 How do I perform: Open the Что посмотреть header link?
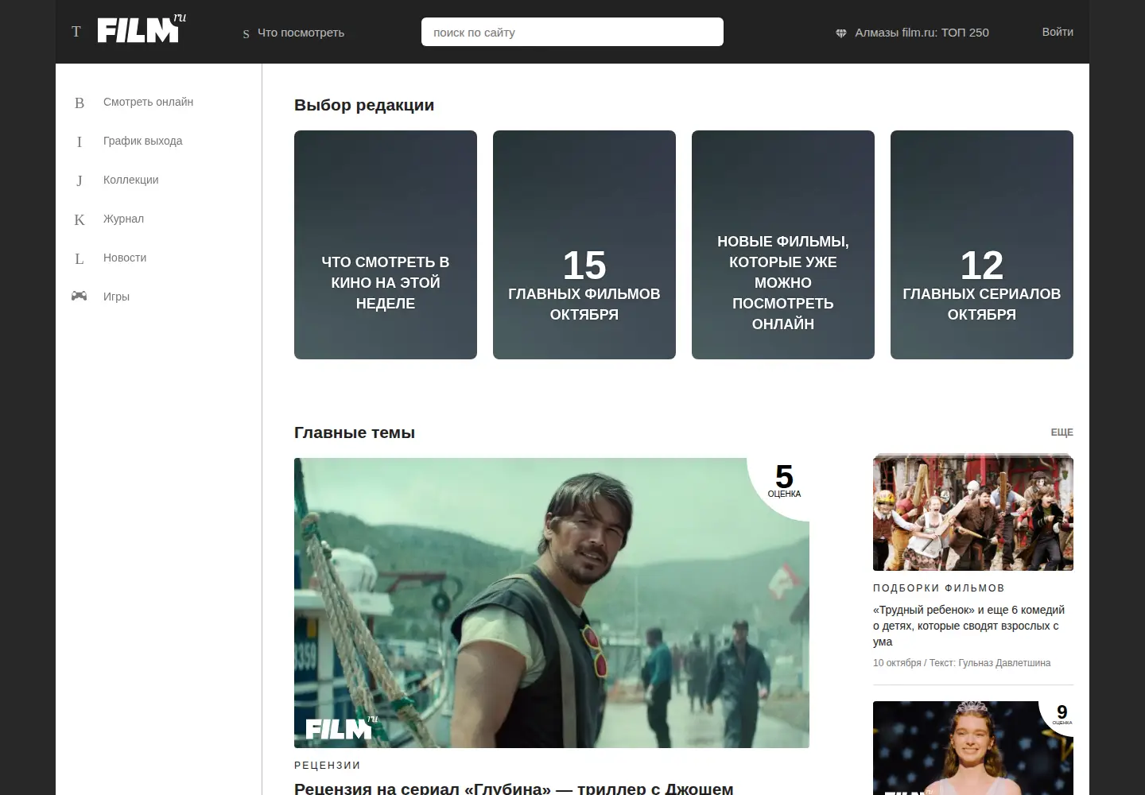point(301,33)
